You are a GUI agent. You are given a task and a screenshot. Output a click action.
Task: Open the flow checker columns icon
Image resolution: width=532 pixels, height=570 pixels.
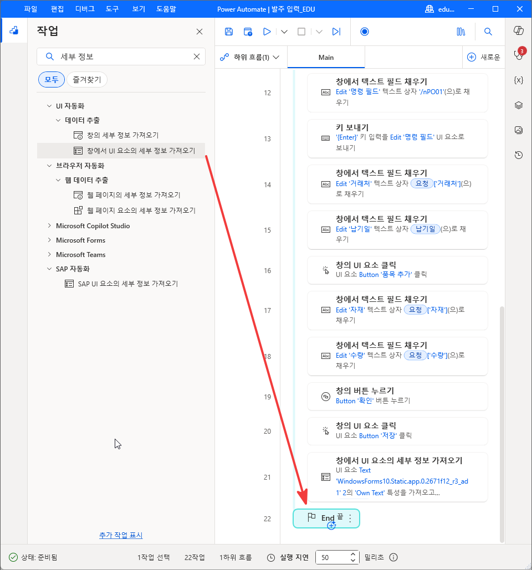point(461,32)
